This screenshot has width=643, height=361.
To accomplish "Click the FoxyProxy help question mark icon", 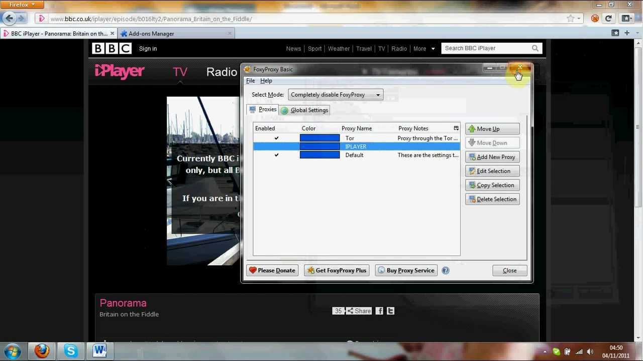I will (446, 270).
